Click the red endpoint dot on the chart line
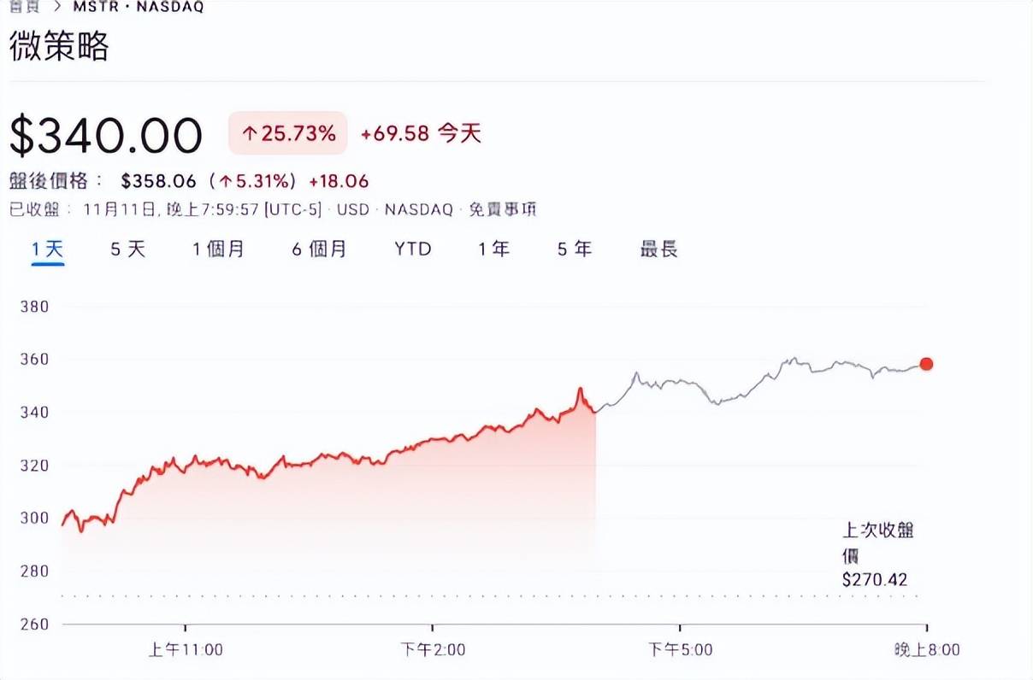Viewport: 1033px width, 680px height. (926, 364)
